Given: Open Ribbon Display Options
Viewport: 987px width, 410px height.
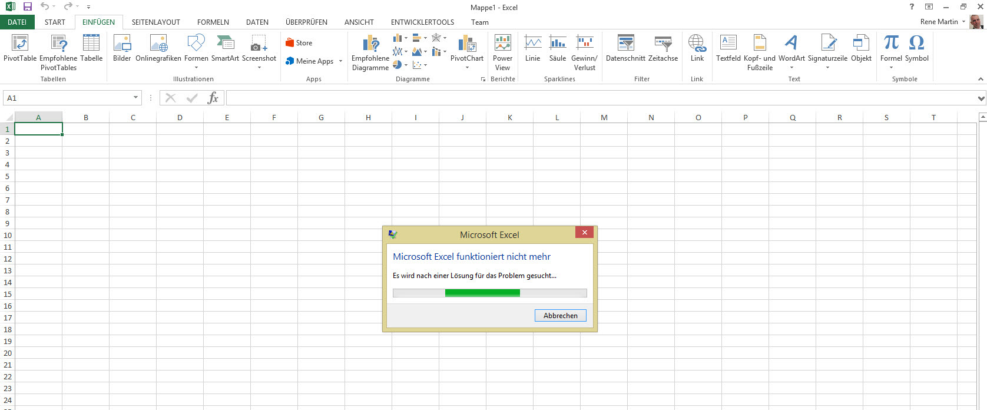Looking at the screenshot, I should pos(929,7).
